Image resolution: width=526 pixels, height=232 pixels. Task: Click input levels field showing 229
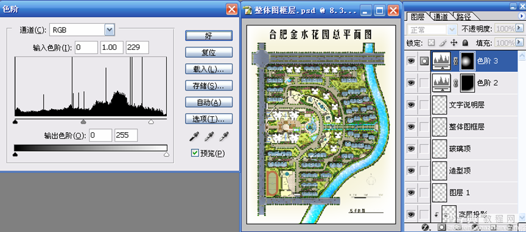tap(137, 47)
